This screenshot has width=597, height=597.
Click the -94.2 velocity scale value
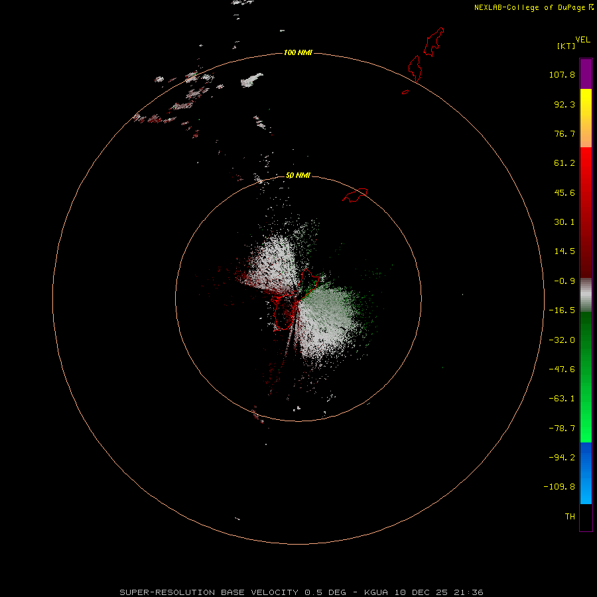pyautogui.click(x=562, y=457)
